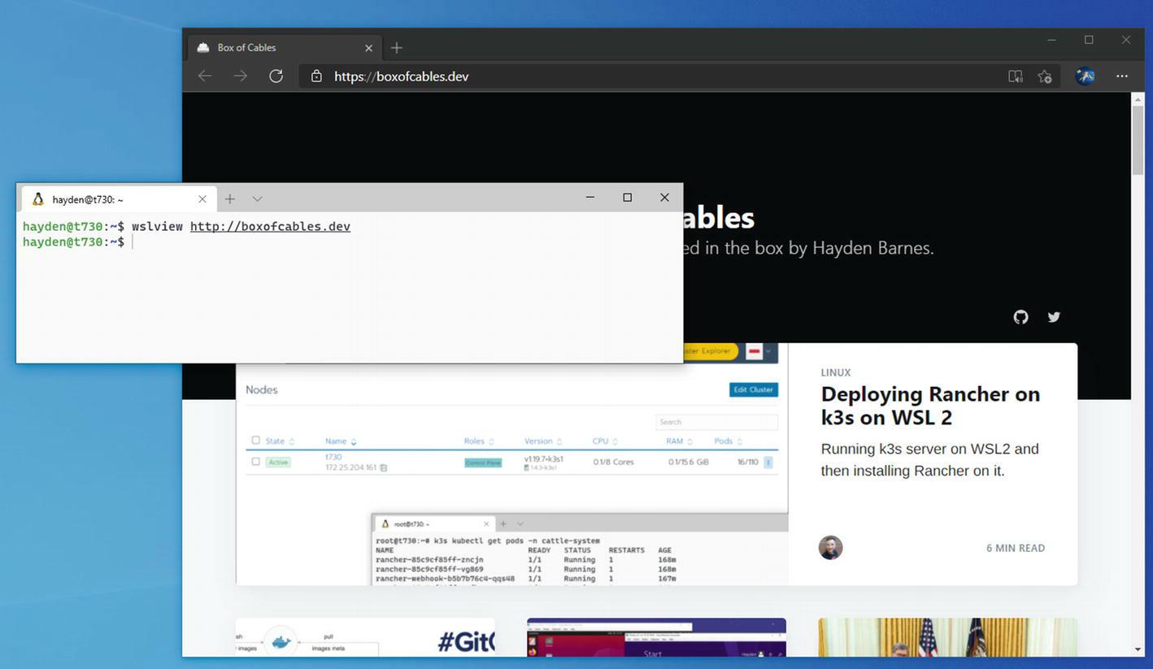Reload the Box of Cables page

click(276, 76)
